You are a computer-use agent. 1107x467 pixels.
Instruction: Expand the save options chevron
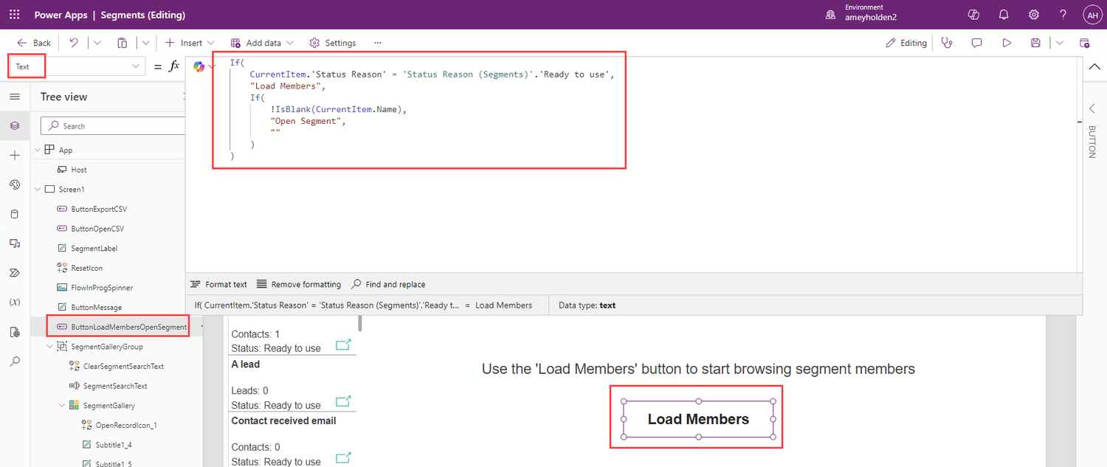[1060, 43]
